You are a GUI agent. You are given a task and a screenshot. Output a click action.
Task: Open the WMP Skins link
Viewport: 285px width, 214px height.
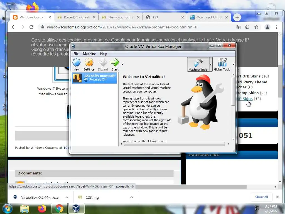245,99
